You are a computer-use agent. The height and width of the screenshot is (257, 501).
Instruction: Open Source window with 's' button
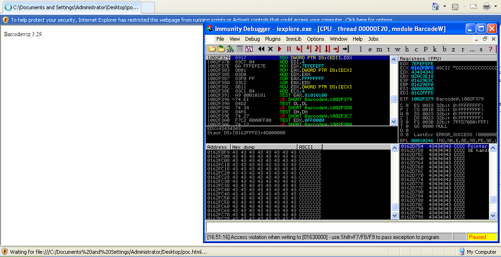coord(481,49)
